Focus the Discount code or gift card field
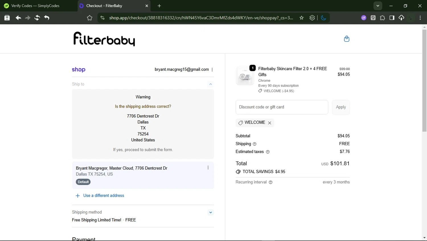This screenshot has width=427, height=241. pyautogui.click(x=282, y=107)
